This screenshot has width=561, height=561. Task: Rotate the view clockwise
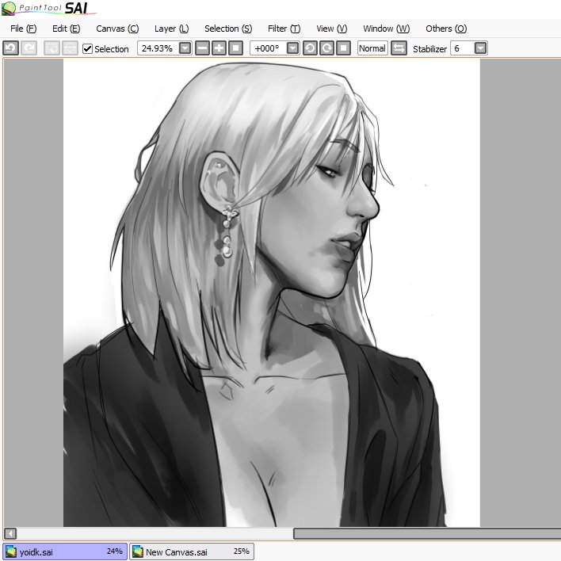(327, 48)
